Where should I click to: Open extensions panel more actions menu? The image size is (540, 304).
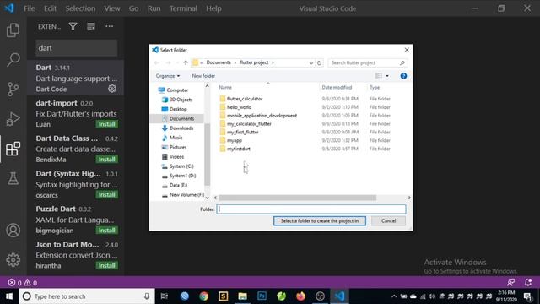(109, 26)
